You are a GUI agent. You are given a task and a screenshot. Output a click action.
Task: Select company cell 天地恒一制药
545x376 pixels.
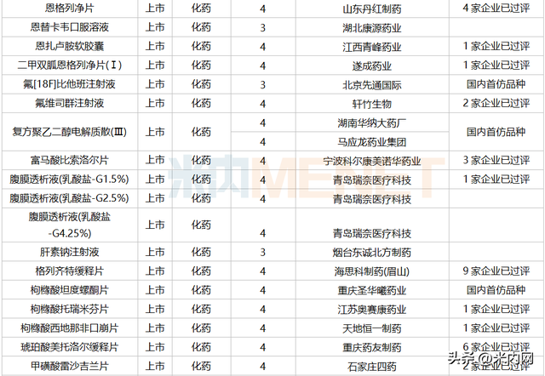click(372, 328)
